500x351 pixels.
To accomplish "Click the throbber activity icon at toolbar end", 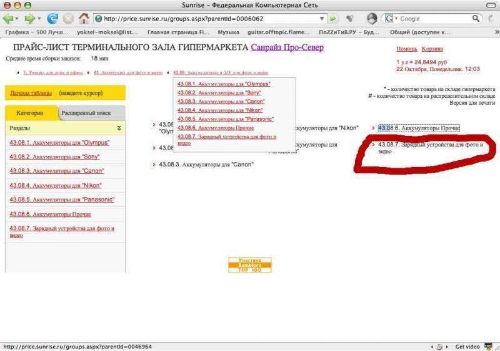I will click(x=491, y=19).
